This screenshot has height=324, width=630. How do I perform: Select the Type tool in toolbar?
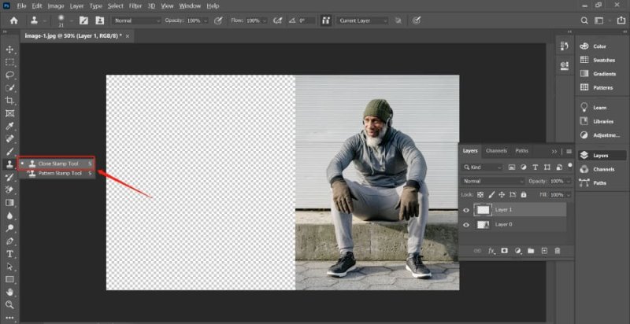(x=10, y=254)
